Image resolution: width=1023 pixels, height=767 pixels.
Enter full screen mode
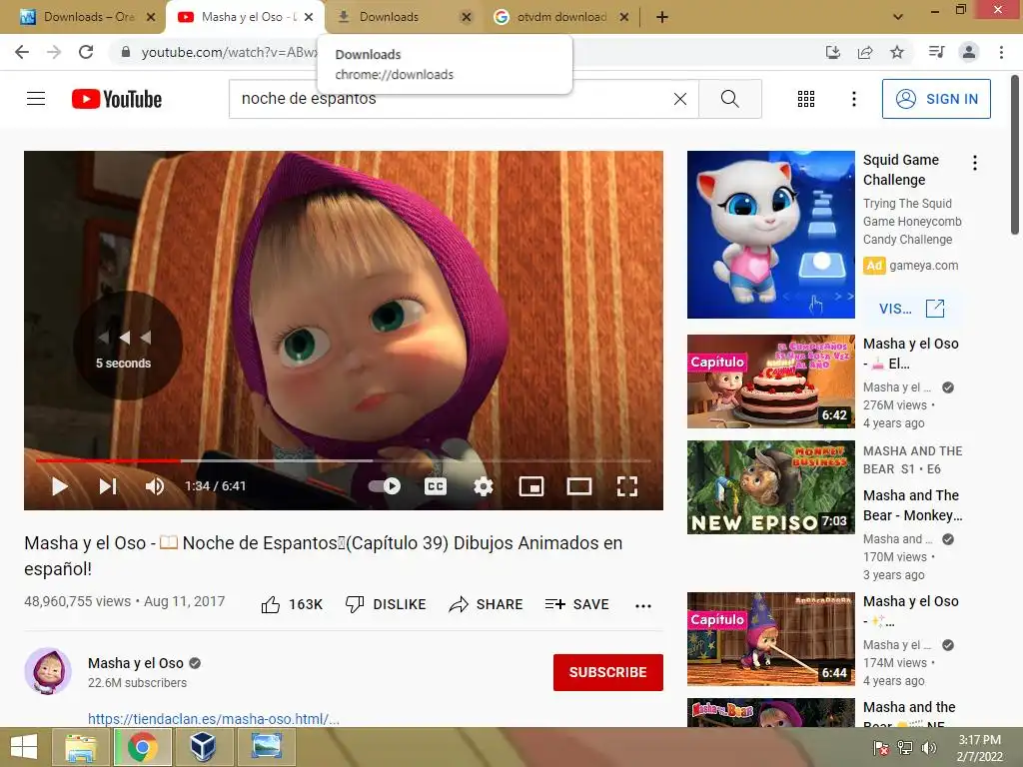pyautogui.click(x=627, y=486)
